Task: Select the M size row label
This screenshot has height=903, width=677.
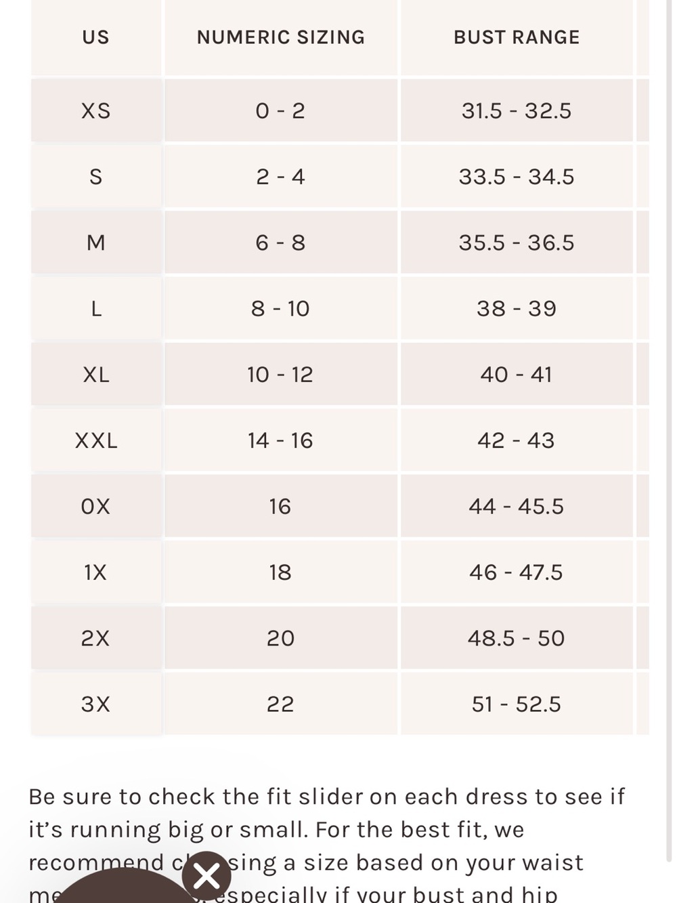Action: (x=96, y=243)
